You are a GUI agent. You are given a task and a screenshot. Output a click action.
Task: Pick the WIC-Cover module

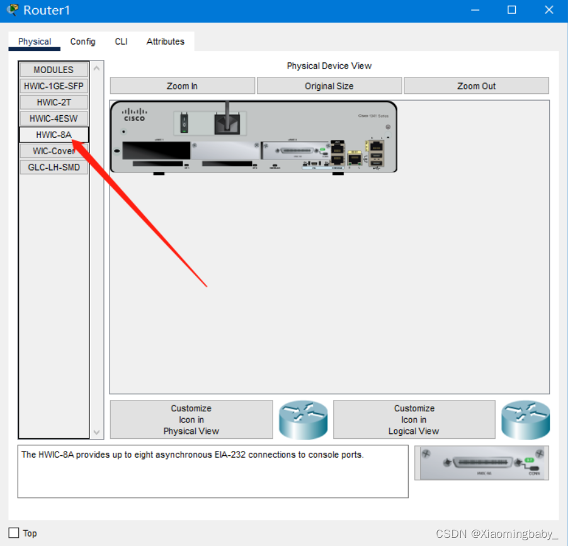(54, 151)
